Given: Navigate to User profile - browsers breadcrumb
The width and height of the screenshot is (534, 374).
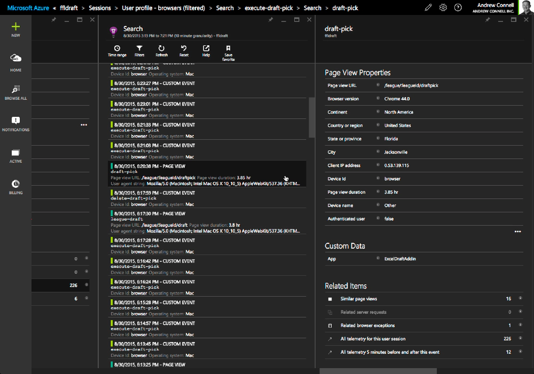Looking at the screenshot, I should (163, 8).
